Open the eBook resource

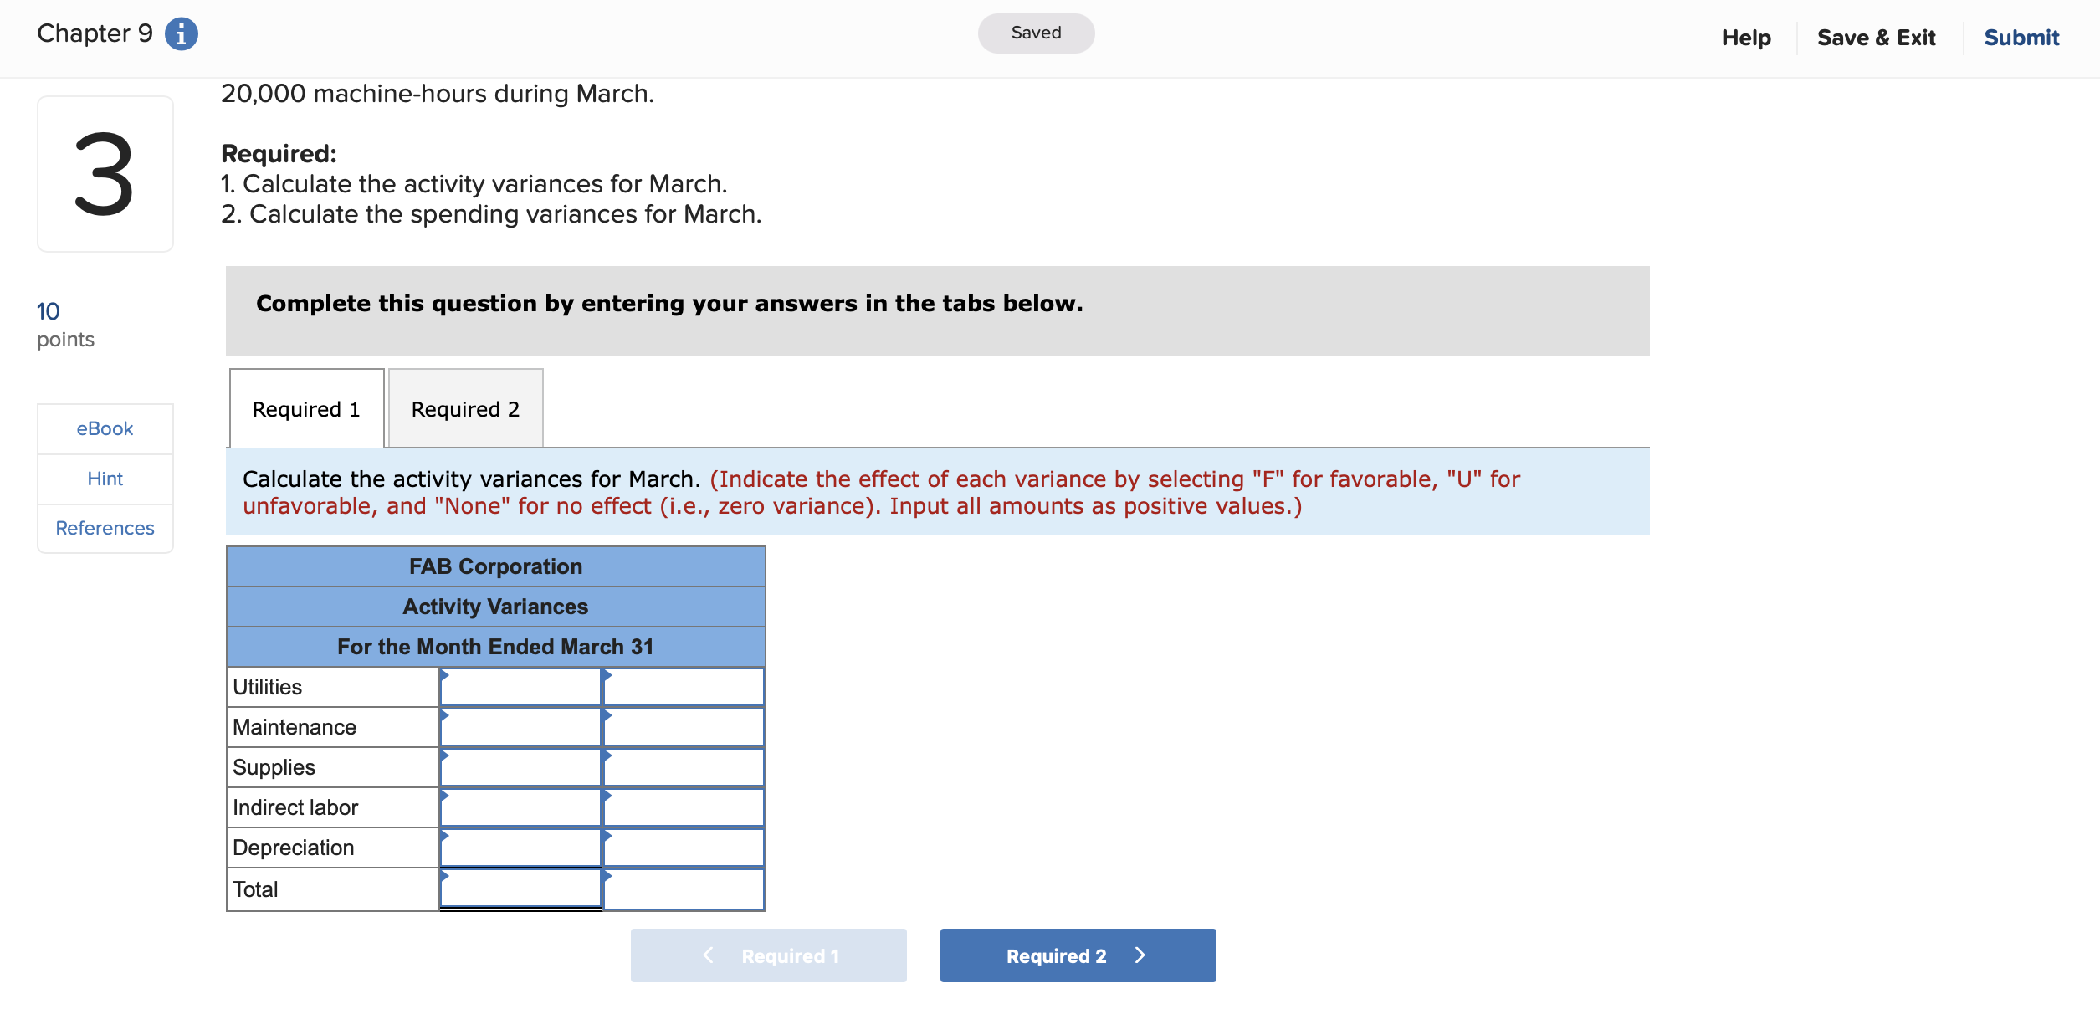click(104, 428)
